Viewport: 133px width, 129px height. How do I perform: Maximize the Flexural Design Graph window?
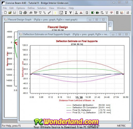[97, 20]
